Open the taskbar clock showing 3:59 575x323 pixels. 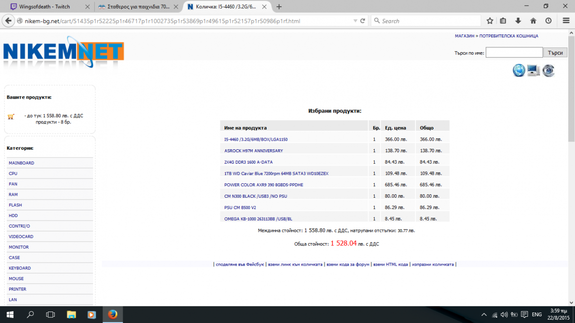[x=559, y=314]
